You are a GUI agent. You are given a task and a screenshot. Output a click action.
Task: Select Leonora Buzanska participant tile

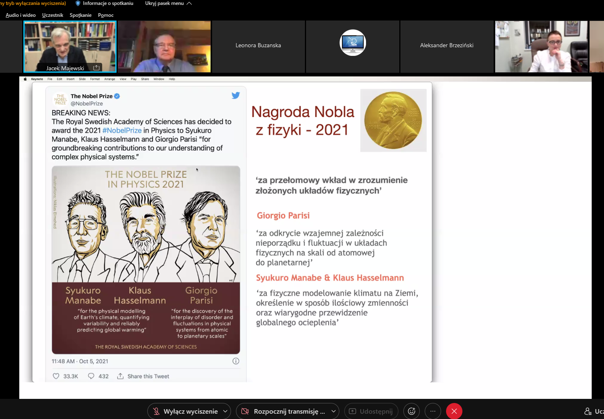click(x=258, y=46)
